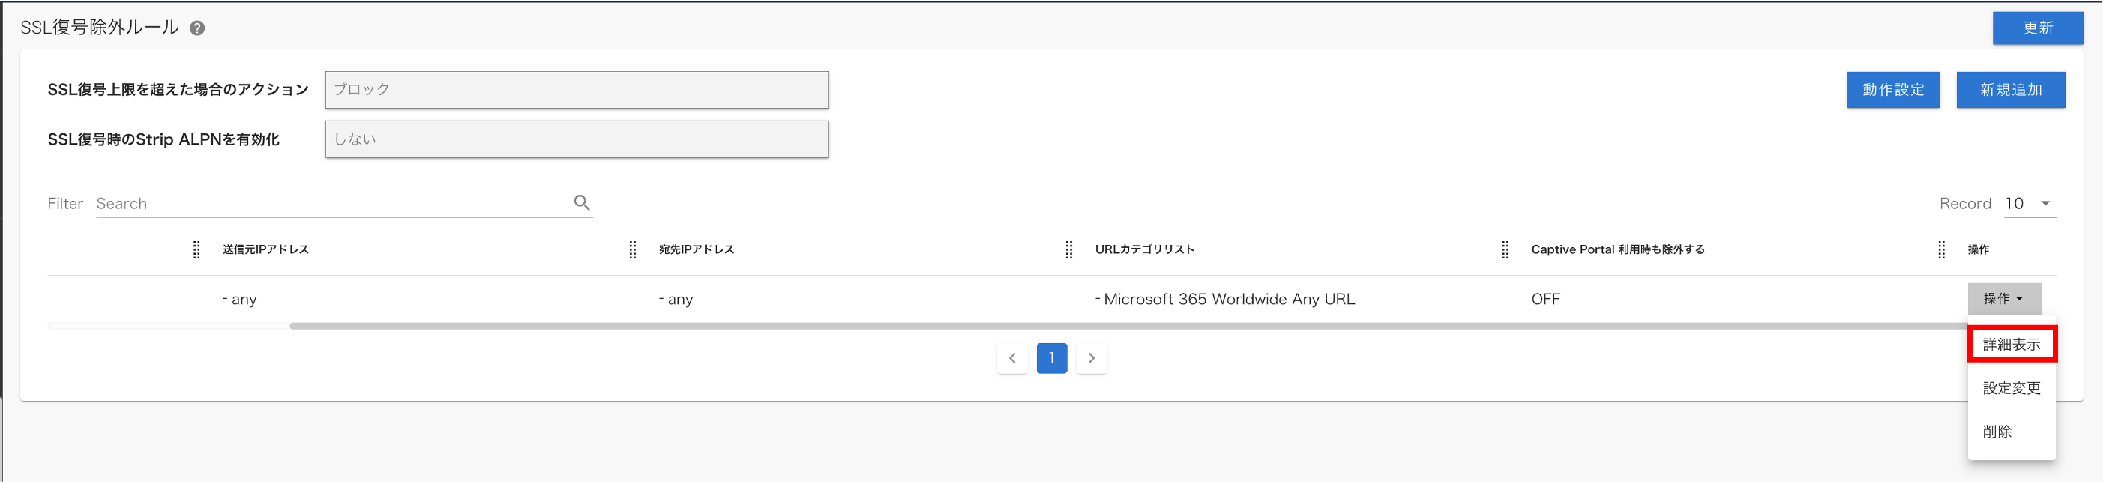2103x484 pixels.
Task: Choose 削除 from the menu
Action: click(1997, 432)
